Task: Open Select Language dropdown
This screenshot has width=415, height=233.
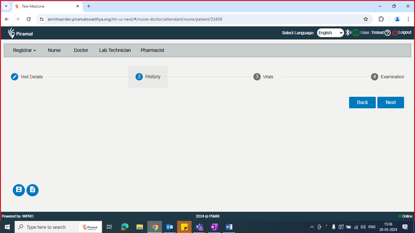Action: pos(330,33)
